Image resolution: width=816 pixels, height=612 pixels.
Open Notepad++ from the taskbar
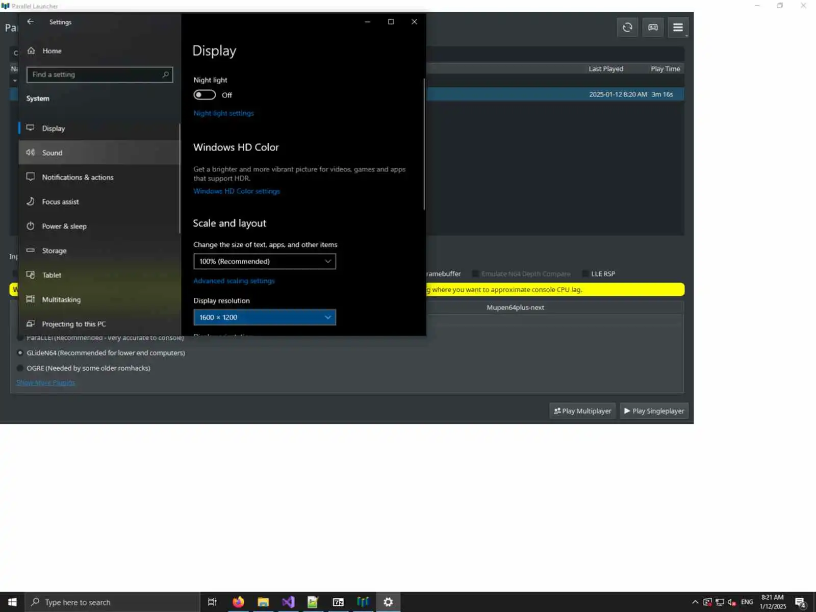click(x=313, y=602)
